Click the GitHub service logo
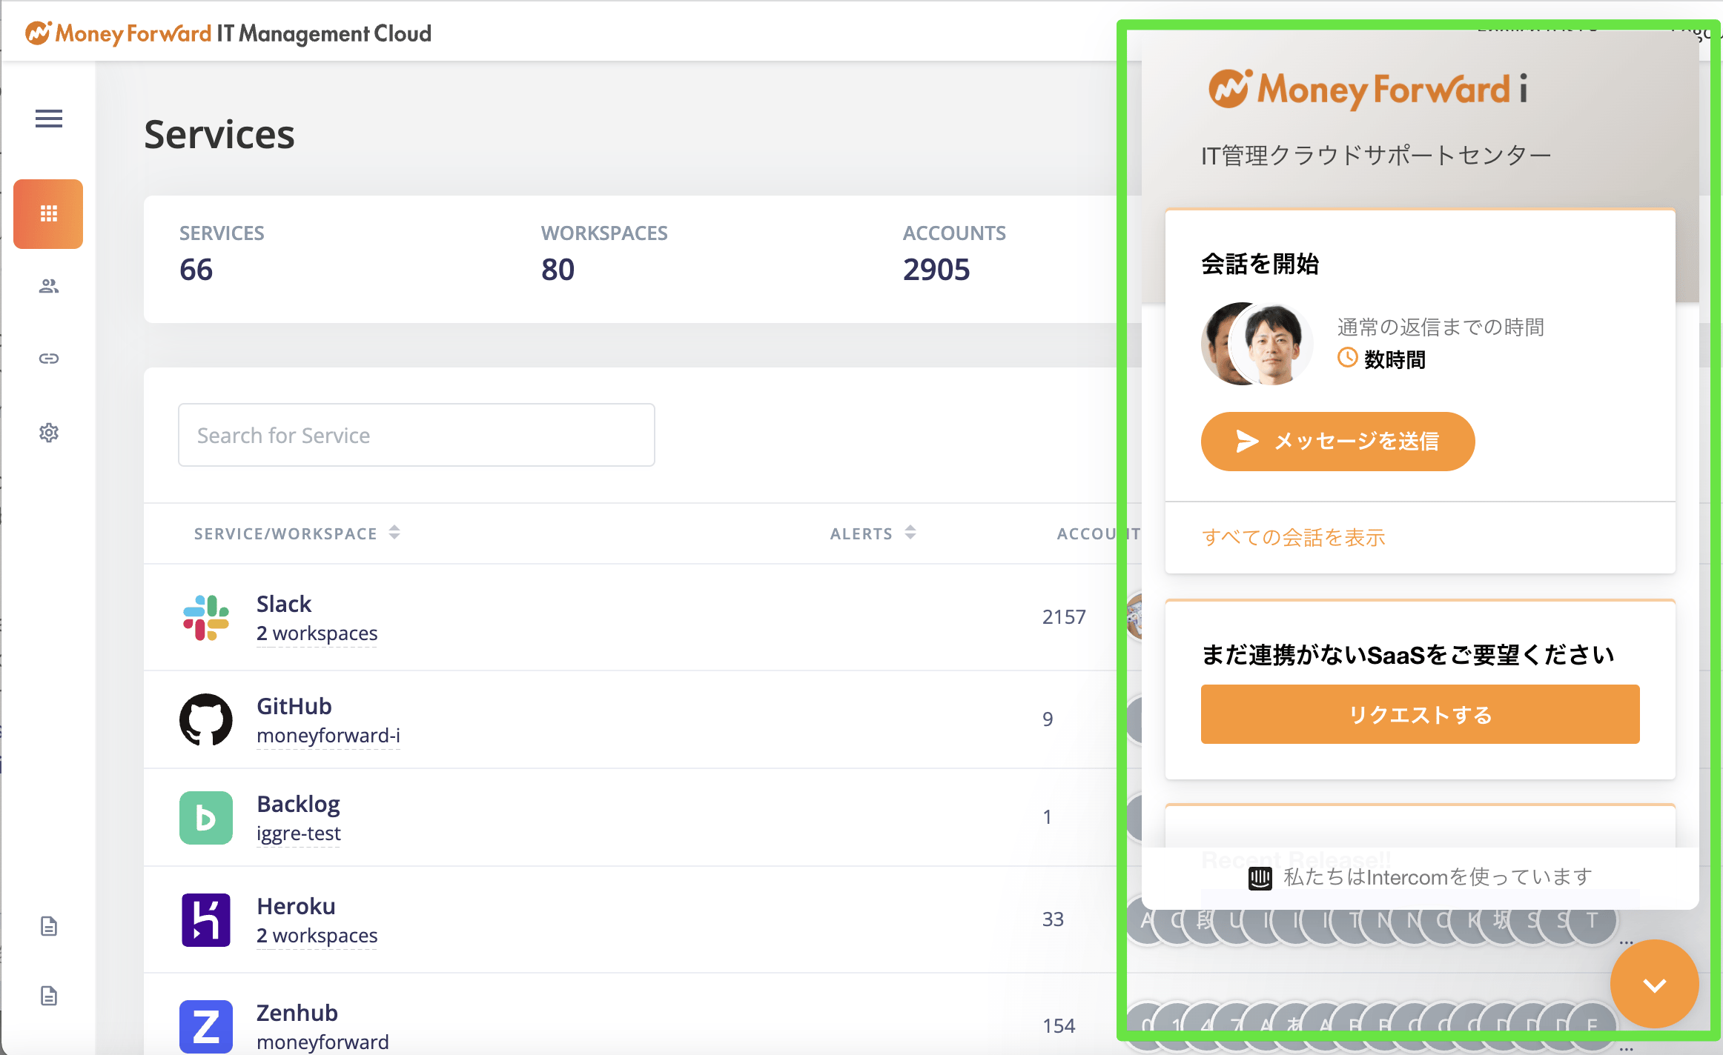This screenshot has width=1723, height=1055. point(206,719)
